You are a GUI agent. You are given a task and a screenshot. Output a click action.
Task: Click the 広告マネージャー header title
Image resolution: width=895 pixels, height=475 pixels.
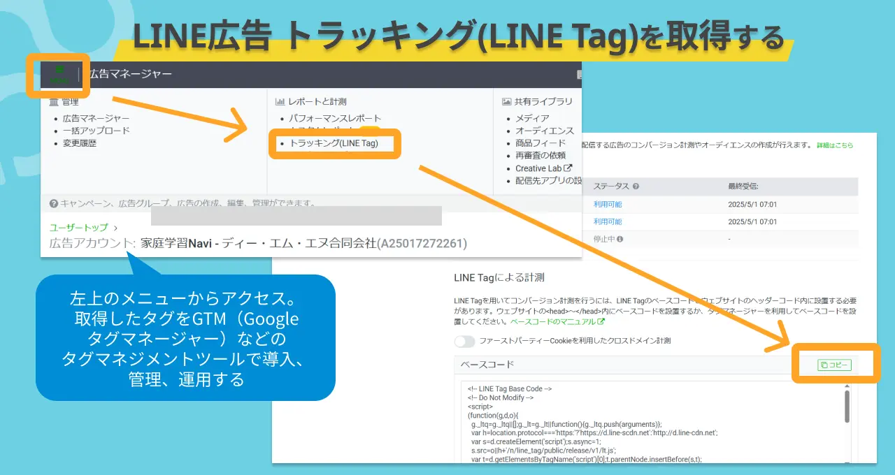pyautogui.click(x=130, y=74)
